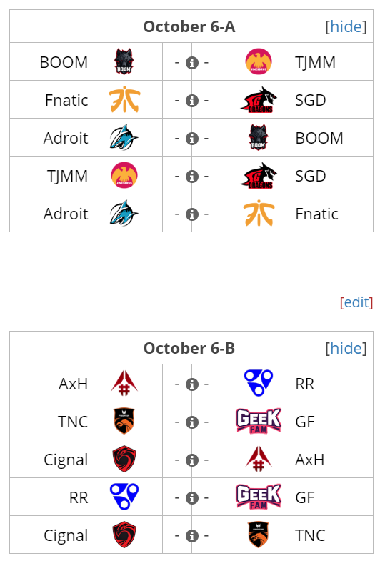
Task: Click the TNC Predator logo in the last row
Action: pos(258,535)
